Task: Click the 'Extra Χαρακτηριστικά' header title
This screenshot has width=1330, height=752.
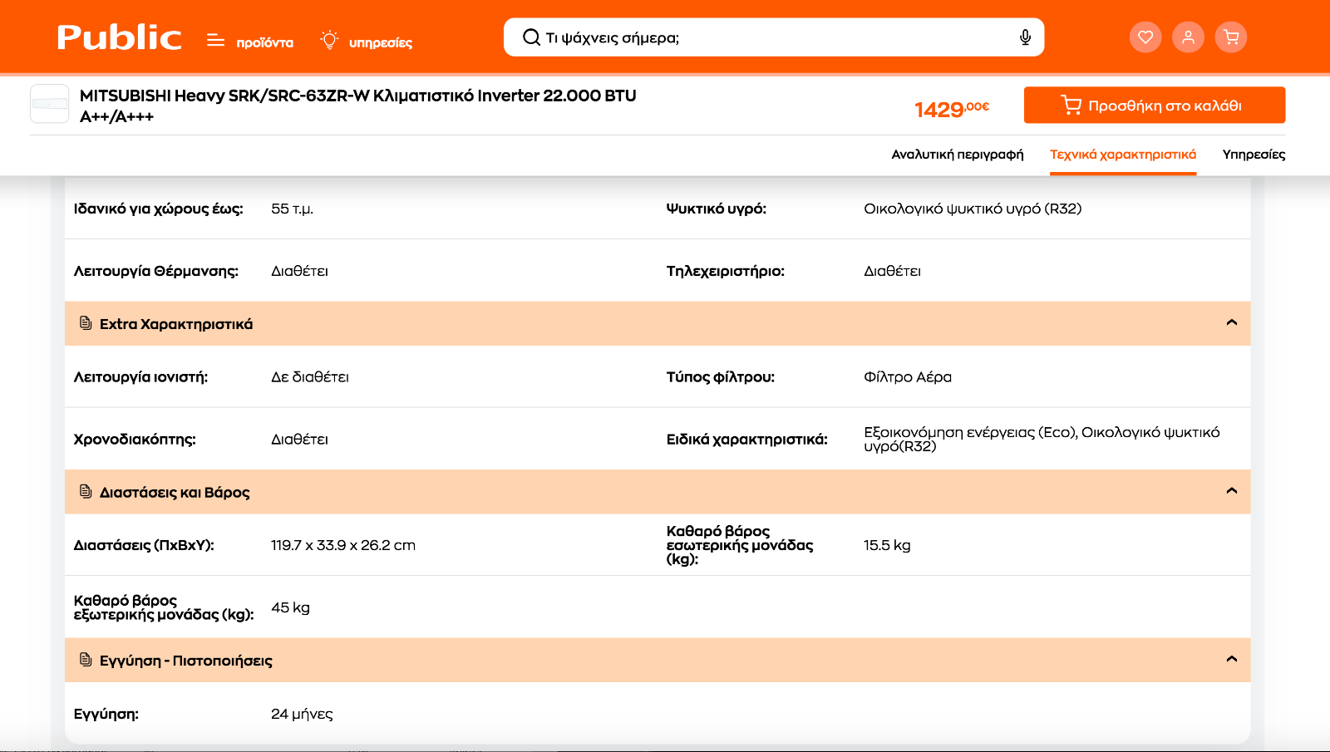Action: (x=176, y=324)
